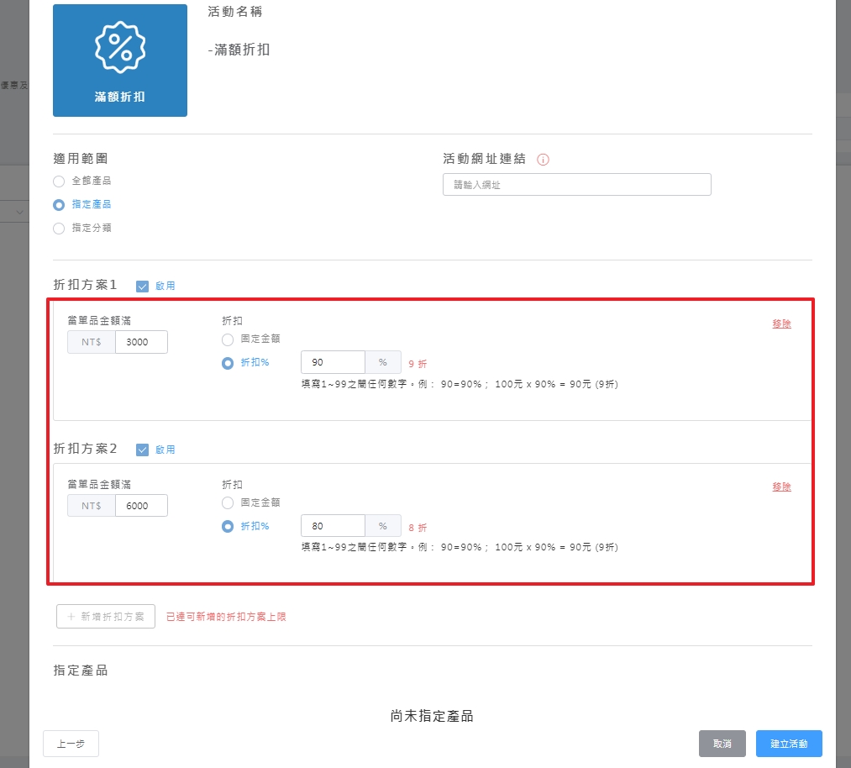
Task: Select the 全部產品 radio option
Action: click(59, 181)
